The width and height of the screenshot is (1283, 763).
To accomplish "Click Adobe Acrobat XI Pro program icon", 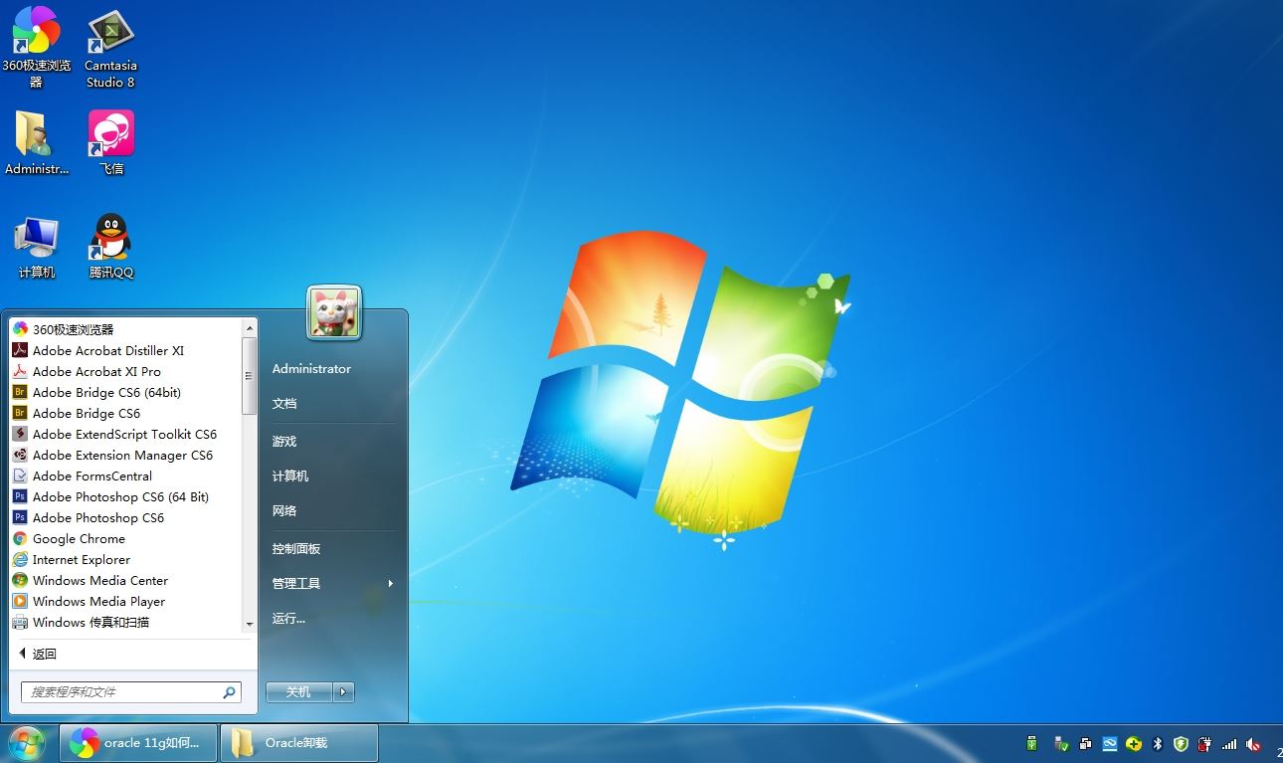I will coord(20,371).
